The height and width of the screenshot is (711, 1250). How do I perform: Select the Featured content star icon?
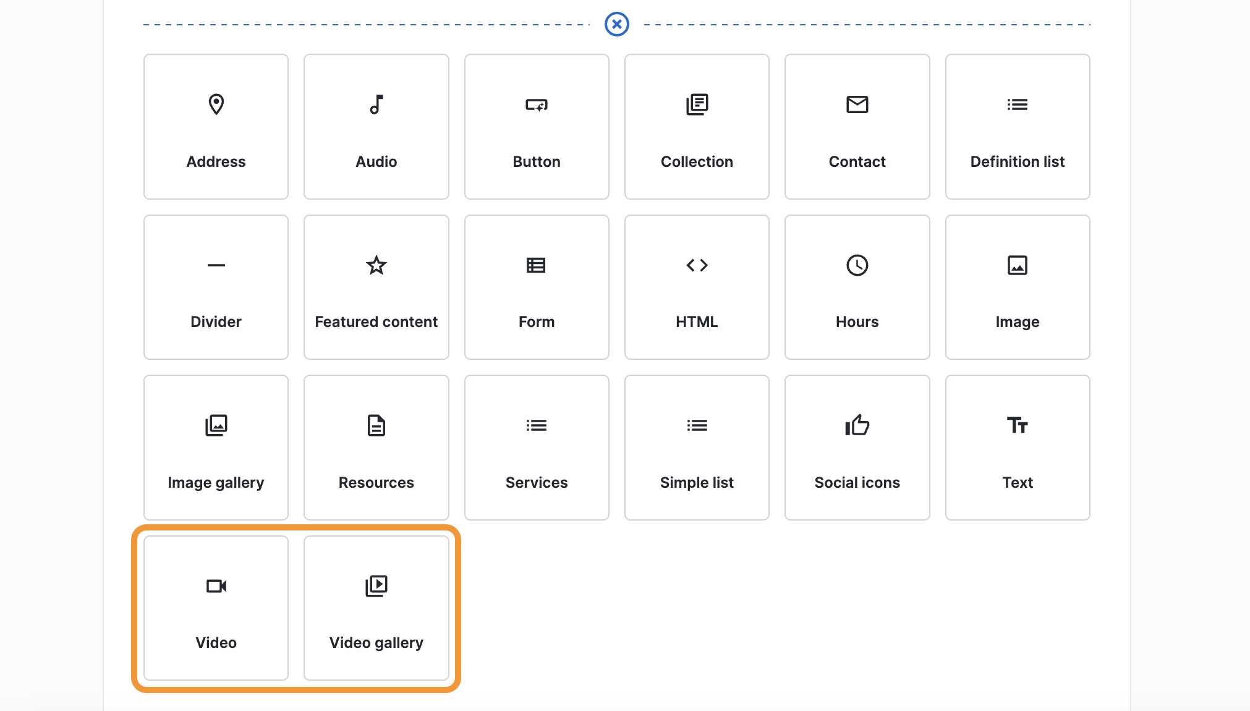click(376, 265)
